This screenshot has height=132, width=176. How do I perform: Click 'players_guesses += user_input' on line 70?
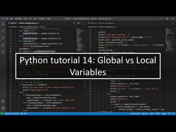pyautogui.click(x=125, y=96)
